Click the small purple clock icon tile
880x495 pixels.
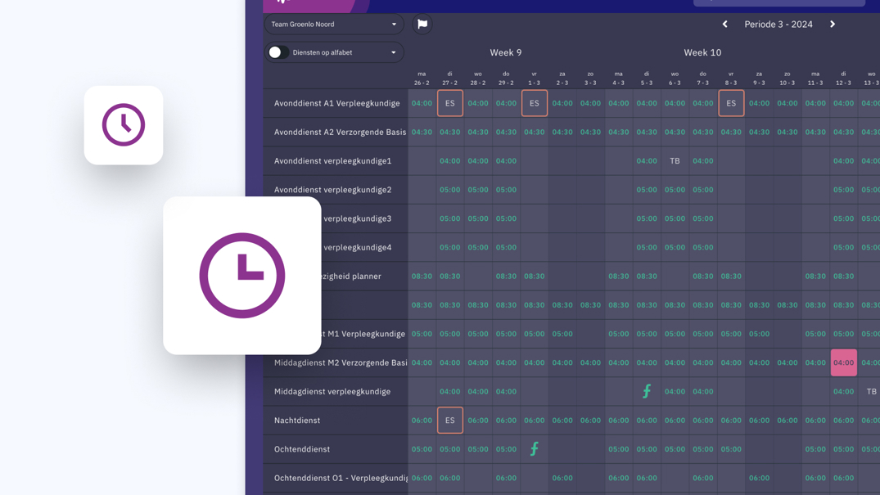(124, 125)
